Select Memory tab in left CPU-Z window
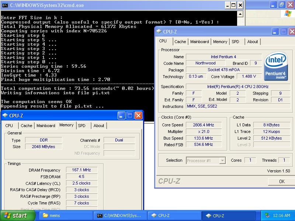 pyautogui.click(x=66, y=125)
